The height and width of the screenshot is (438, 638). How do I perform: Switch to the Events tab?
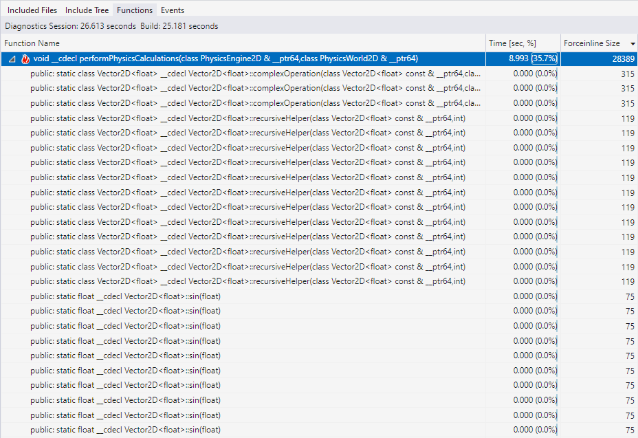172,10
